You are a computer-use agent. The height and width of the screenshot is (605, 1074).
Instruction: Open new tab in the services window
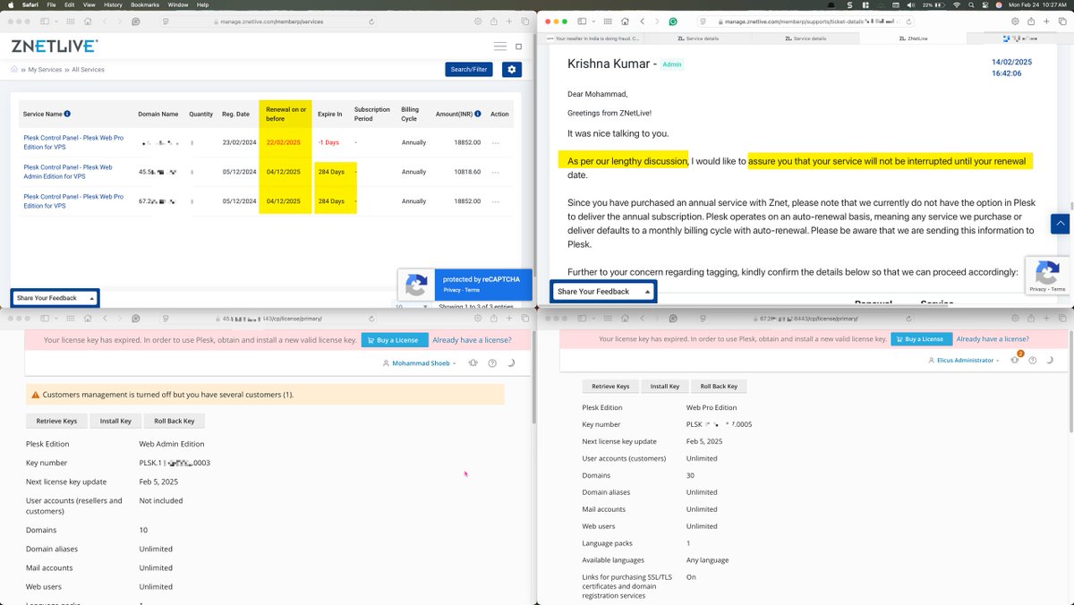(509, 21)
